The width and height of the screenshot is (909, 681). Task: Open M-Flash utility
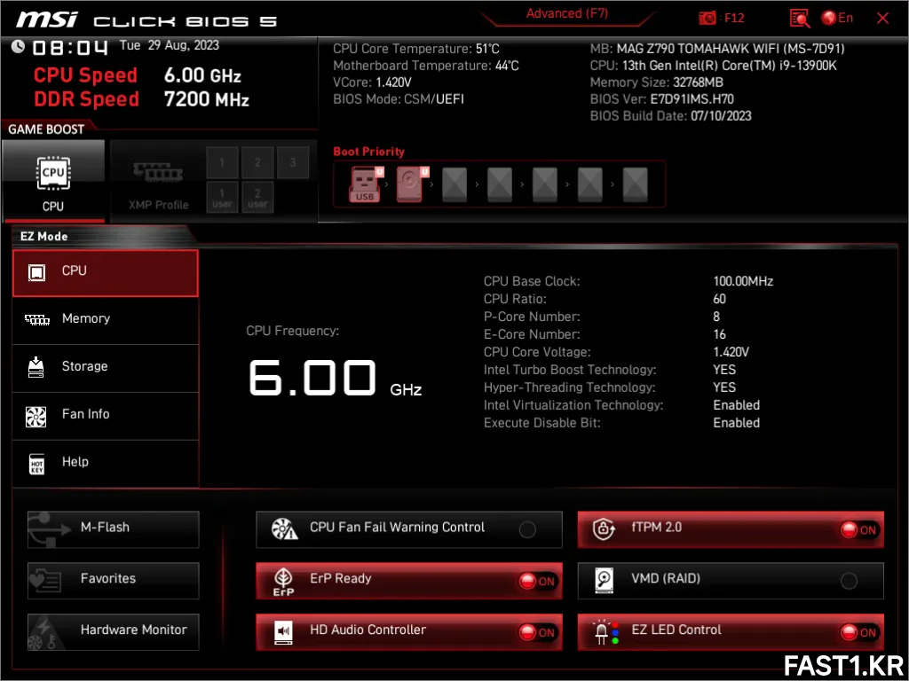tap(113, 529)
